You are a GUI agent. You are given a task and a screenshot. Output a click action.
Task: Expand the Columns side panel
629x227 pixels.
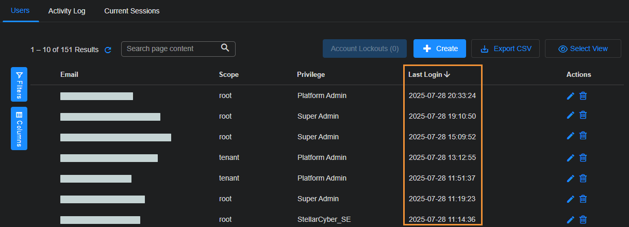point(19,128)
